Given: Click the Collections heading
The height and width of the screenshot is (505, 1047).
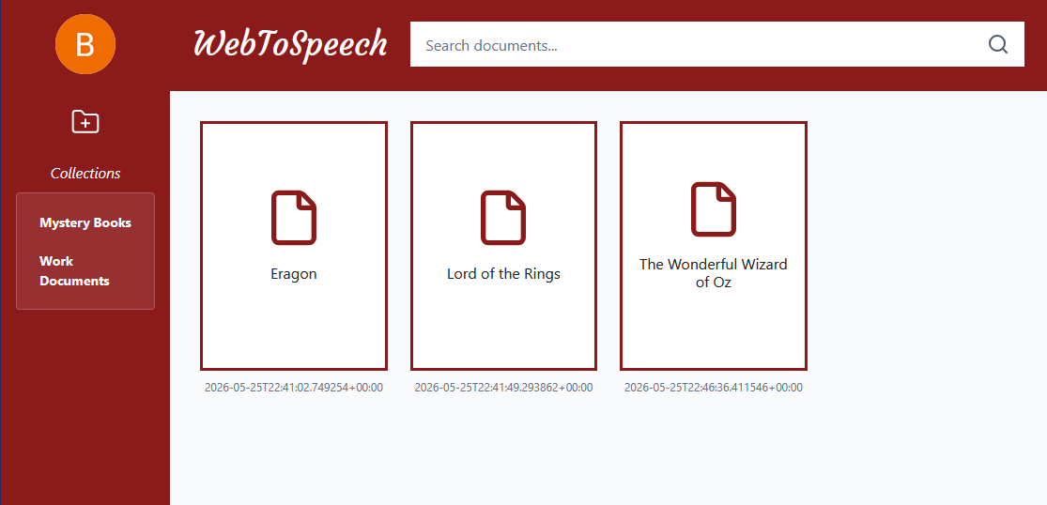Looking at the screenshot, I should point(85,174).
